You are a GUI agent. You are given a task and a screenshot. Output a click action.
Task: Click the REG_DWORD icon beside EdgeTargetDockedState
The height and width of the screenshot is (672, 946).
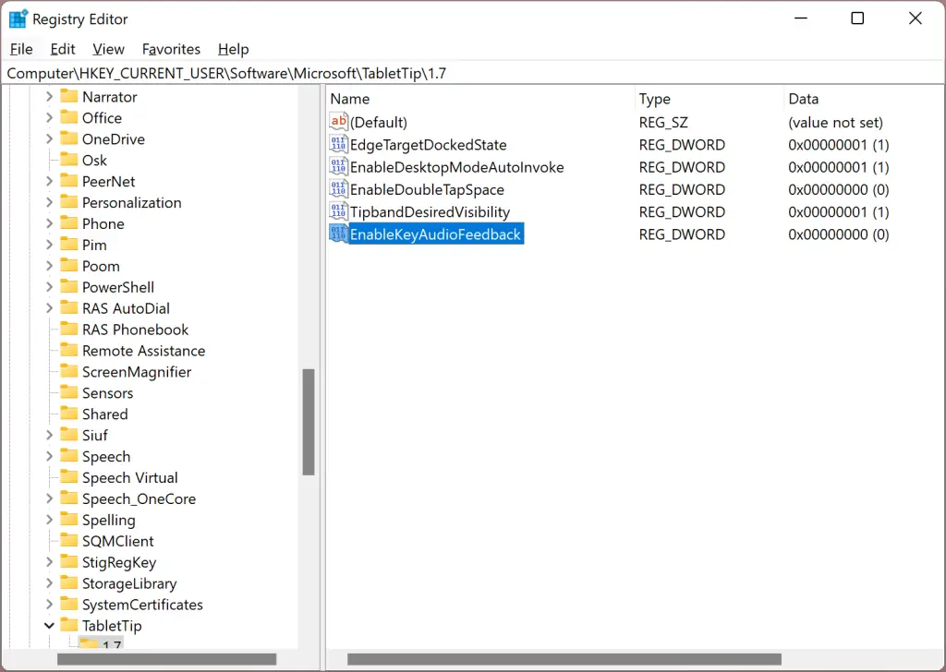338,145
